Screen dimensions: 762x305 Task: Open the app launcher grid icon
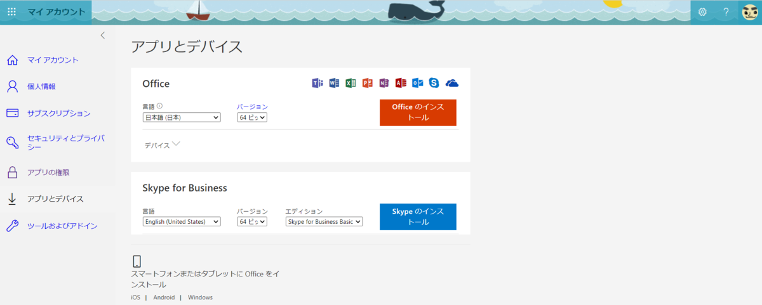tap(11, 11)
